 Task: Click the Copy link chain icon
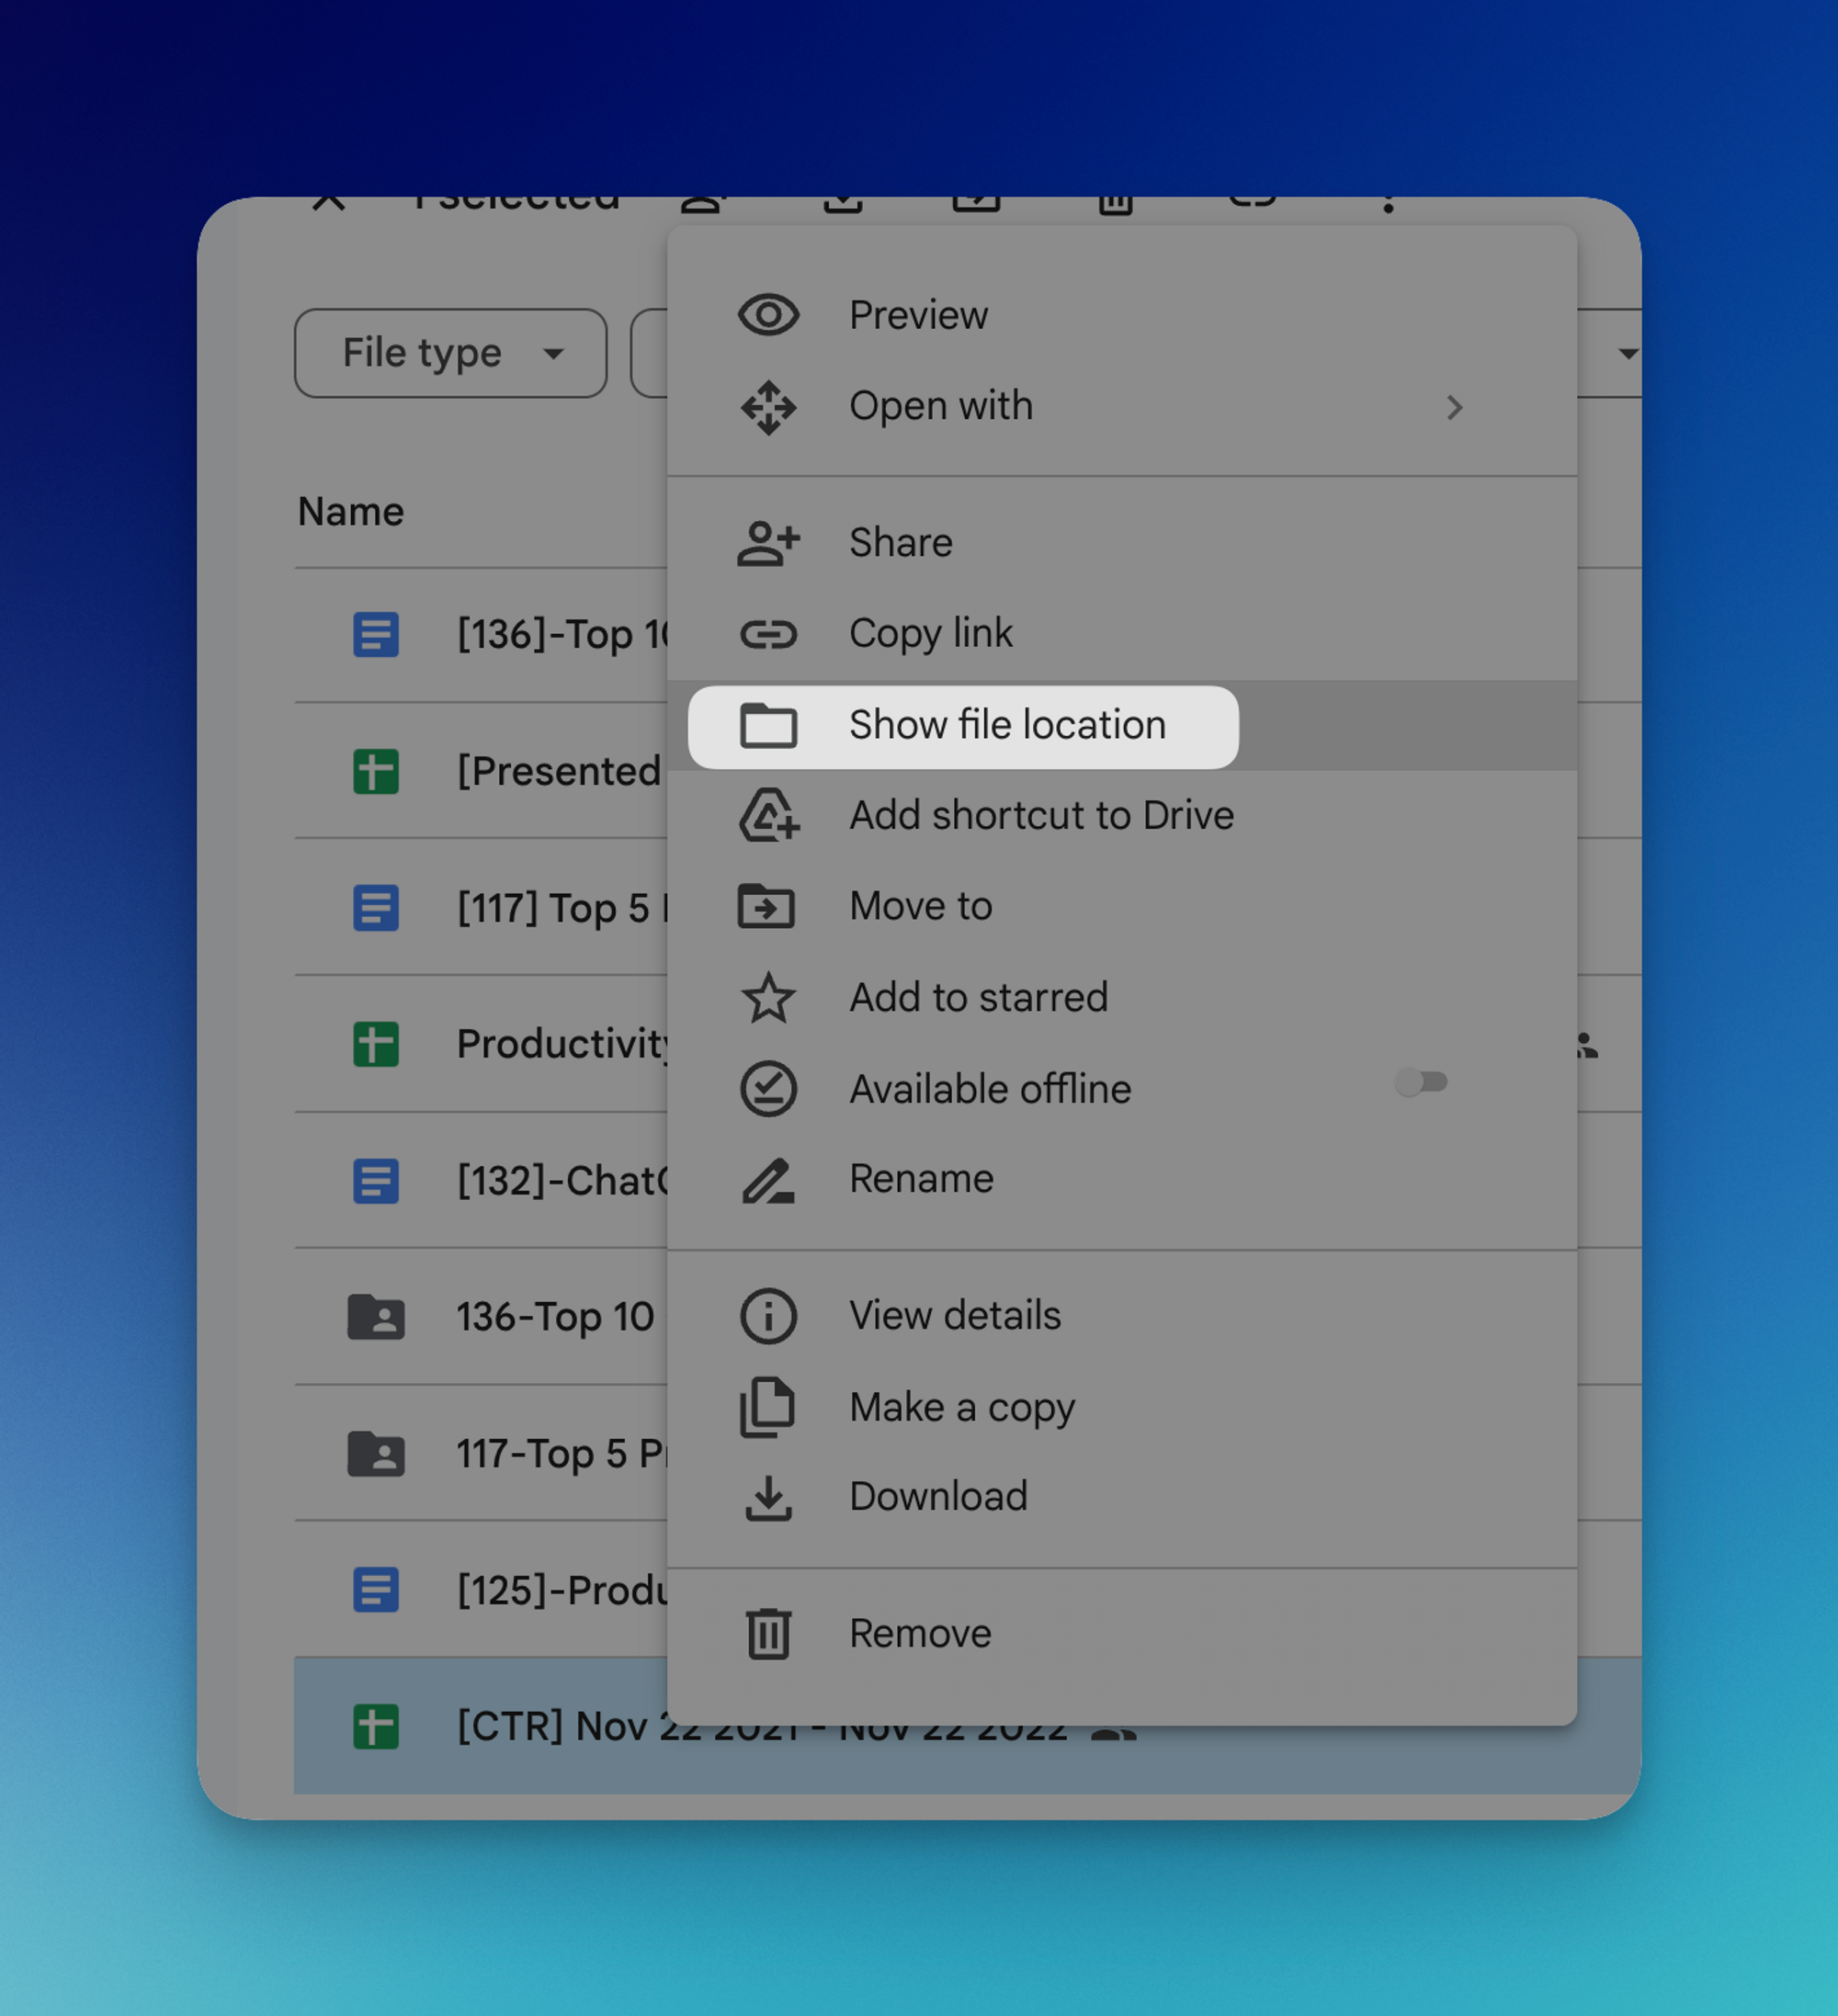click(x=768, y=634)
